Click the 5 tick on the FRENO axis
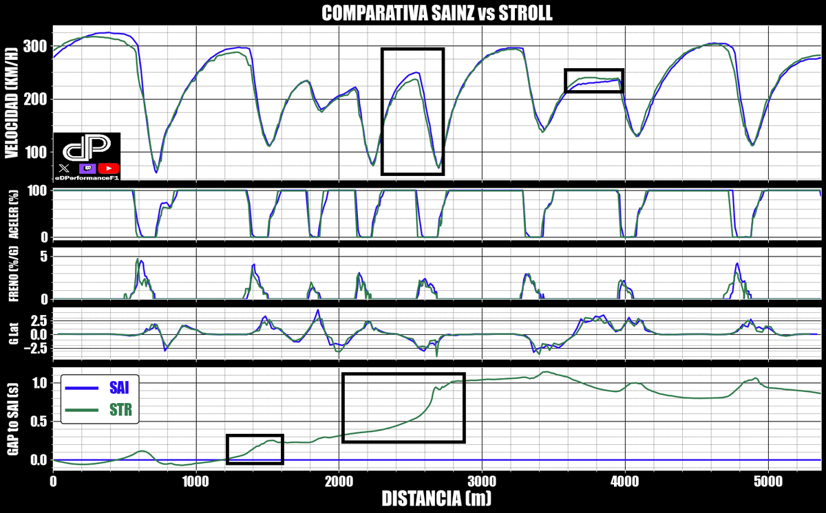Viewport: 826px width, 513px height. [43, 256]
